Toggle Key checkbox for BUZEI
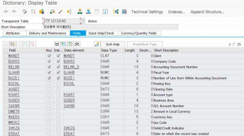 coord(49,78)
